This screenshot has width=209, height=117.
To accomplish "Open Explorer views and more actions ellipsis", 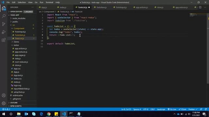I will pos(33,7).
